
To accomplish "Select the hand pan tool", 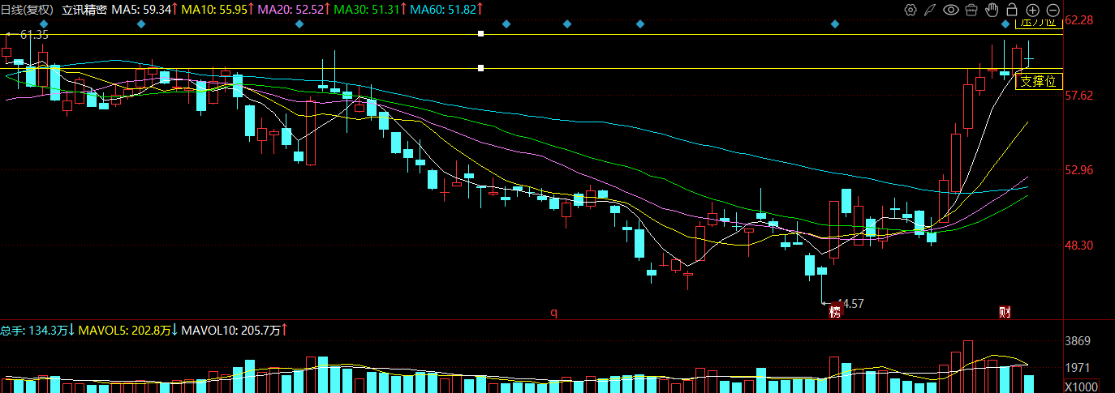I will point(992,10).
